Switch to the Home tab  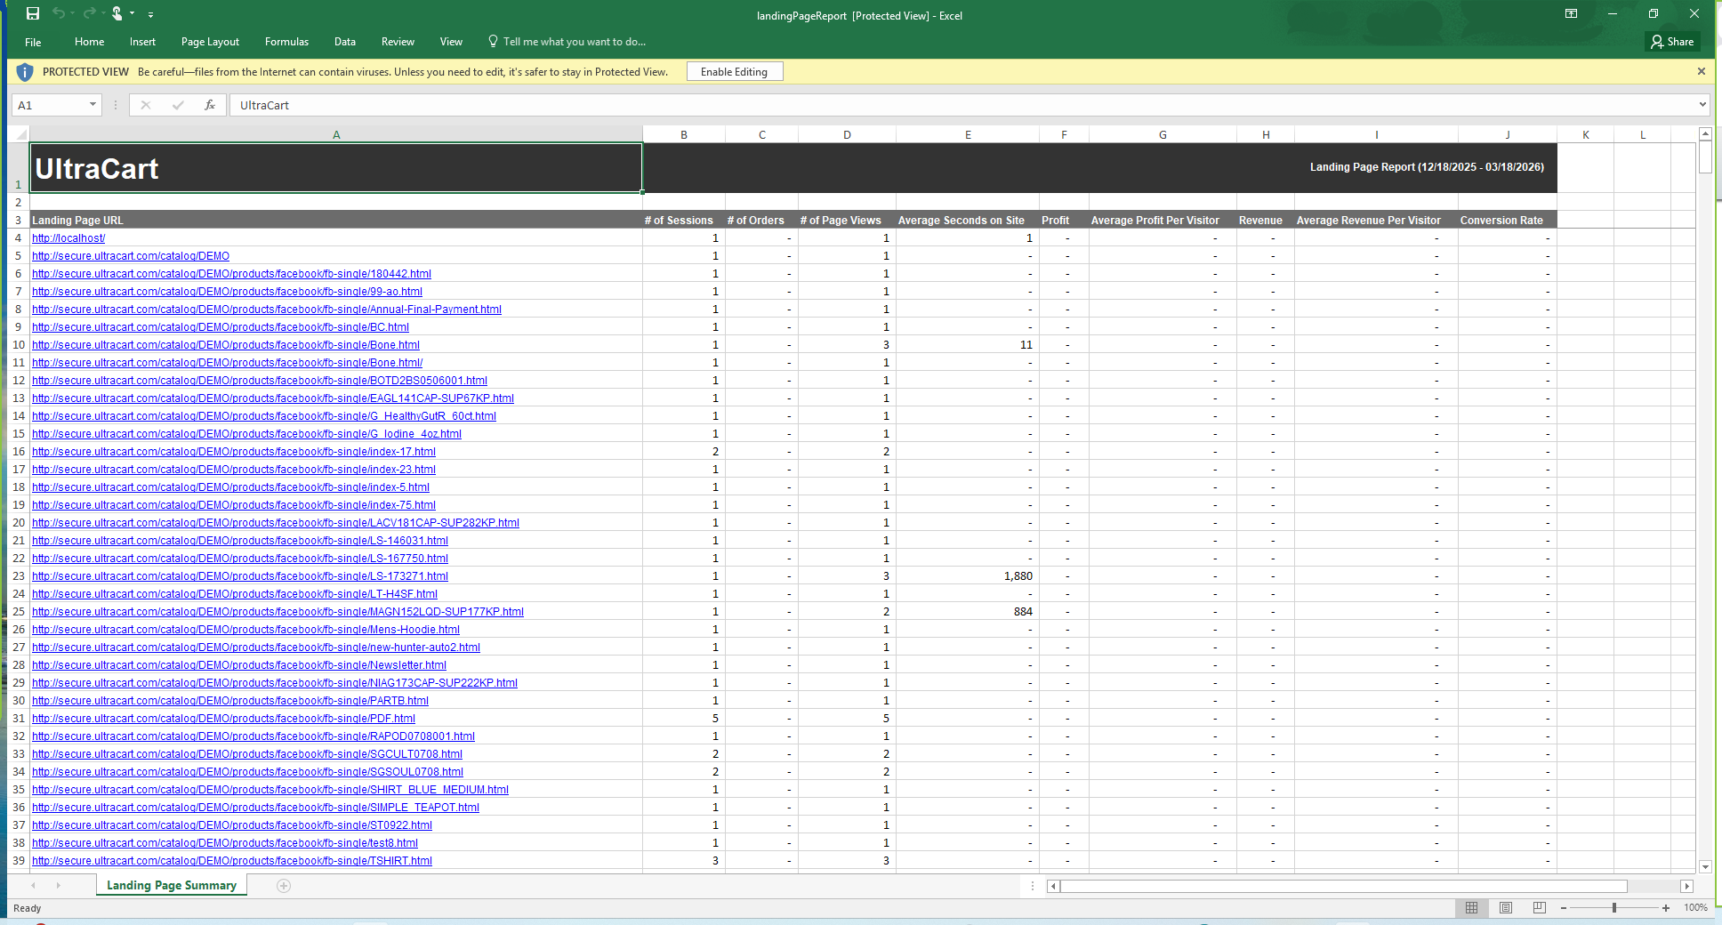point(89,42)
